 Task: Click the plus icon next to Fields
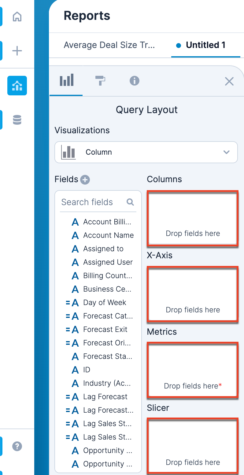[85, 180]
